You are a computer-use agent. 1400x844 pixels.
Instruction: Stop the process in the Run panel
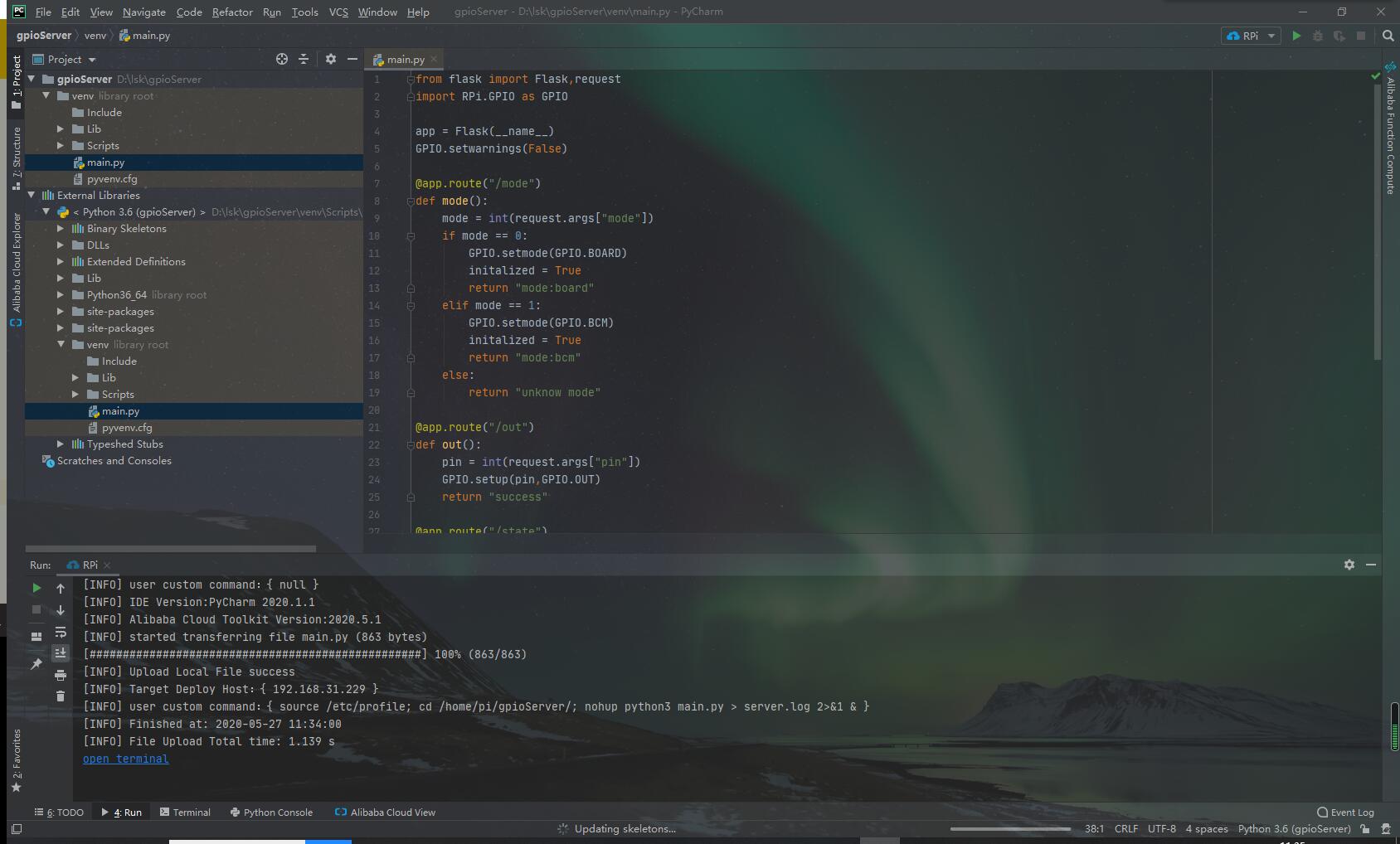(x=36, y=609)
